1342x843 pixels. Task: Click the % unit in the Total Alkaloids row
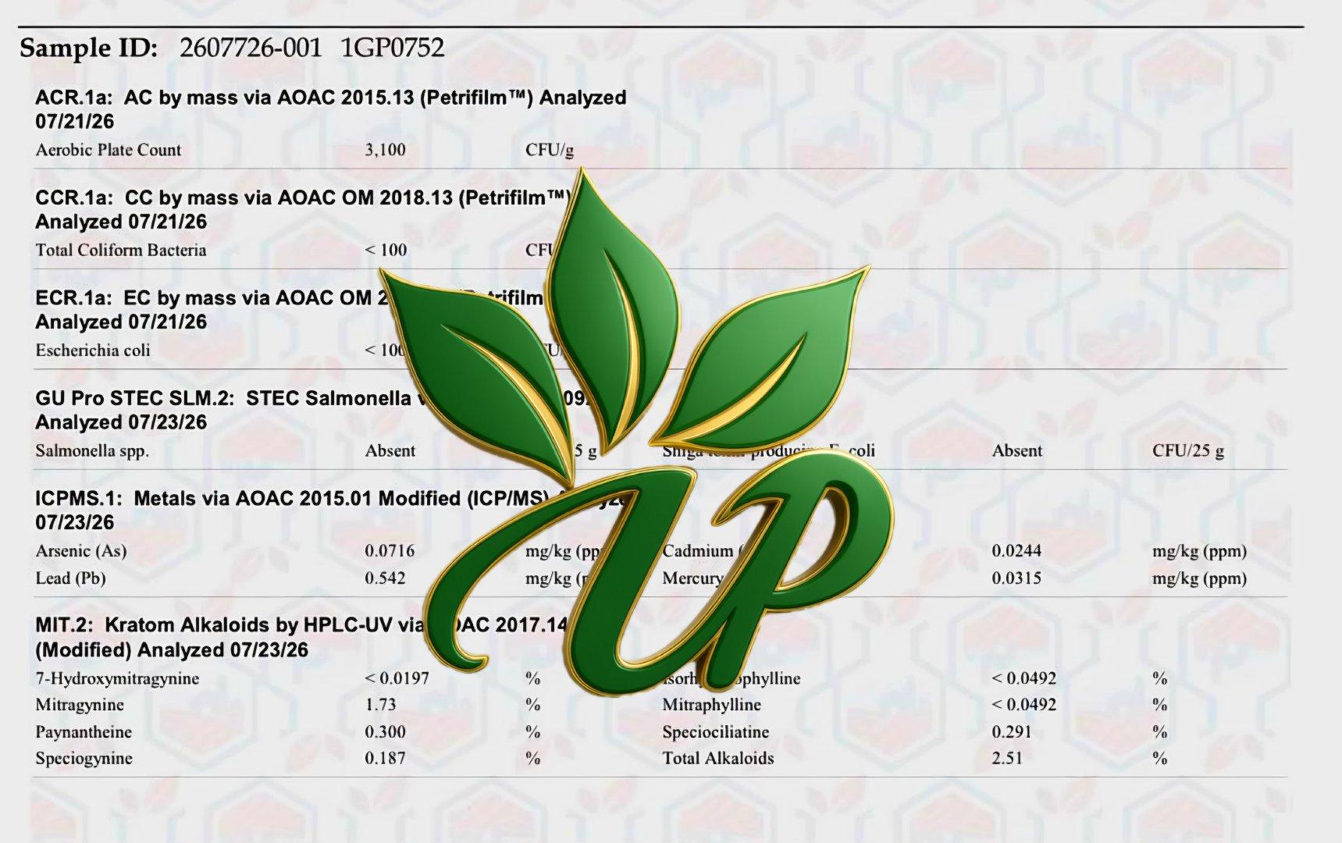[x=1159, y=758]
